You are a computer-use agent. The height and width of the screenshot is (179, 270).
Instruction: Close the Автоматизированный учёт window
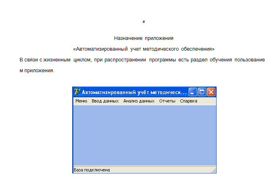(x=211, y=92)
